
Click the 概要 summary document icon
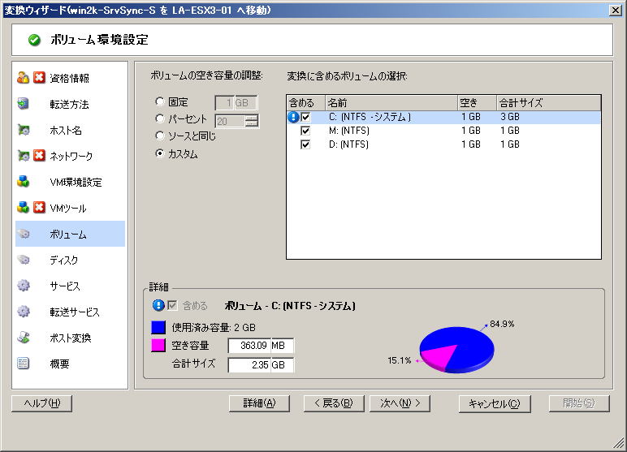24,364
